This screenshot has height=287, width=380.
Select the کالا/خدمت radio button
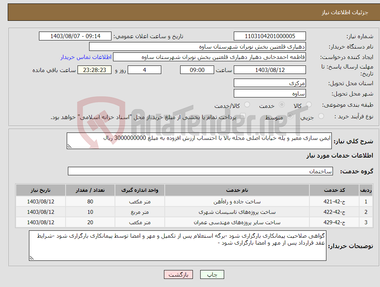tap(247, 105)
